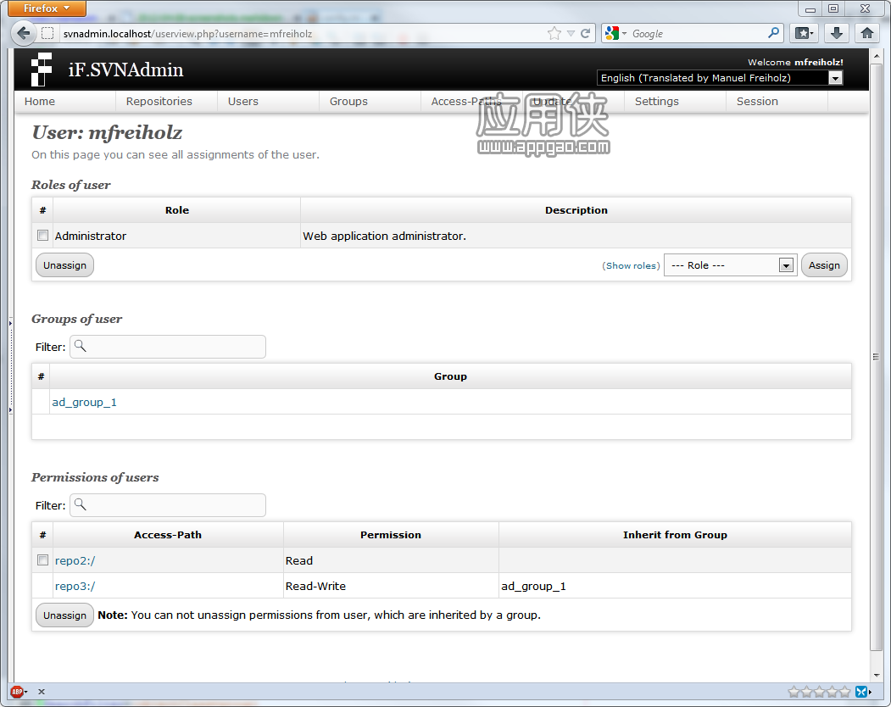The width and height of the screenshot is (891, 707).
Task: Click the 'Permissions of users' section heading
Action: coord(95,477)
